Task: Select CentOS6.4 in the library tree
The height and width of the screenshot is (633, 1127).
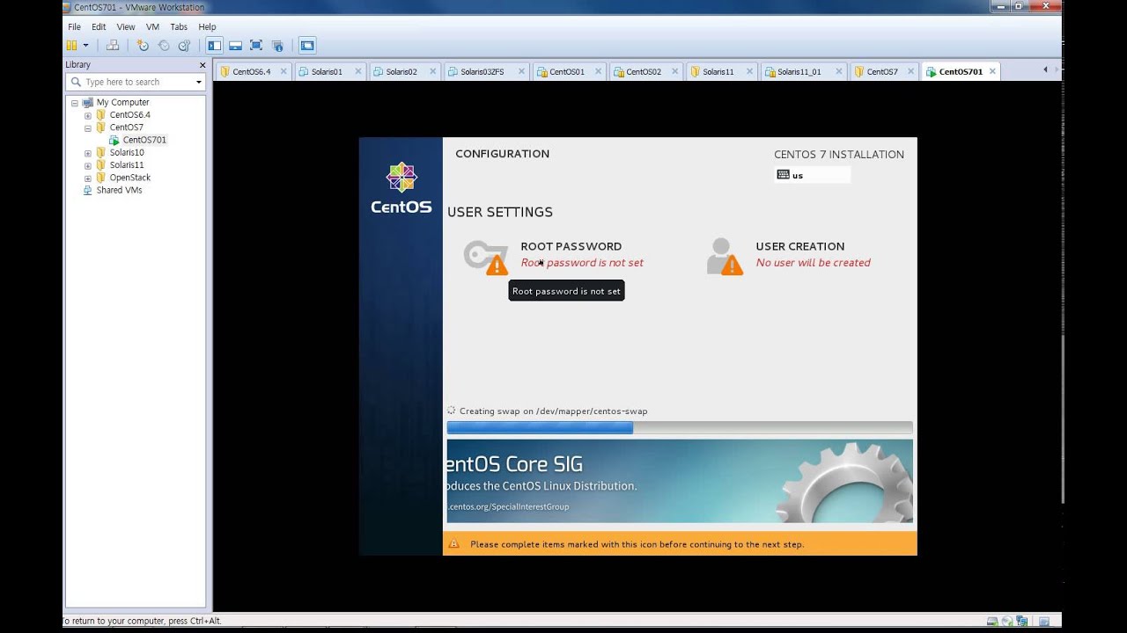Action: 129,115
